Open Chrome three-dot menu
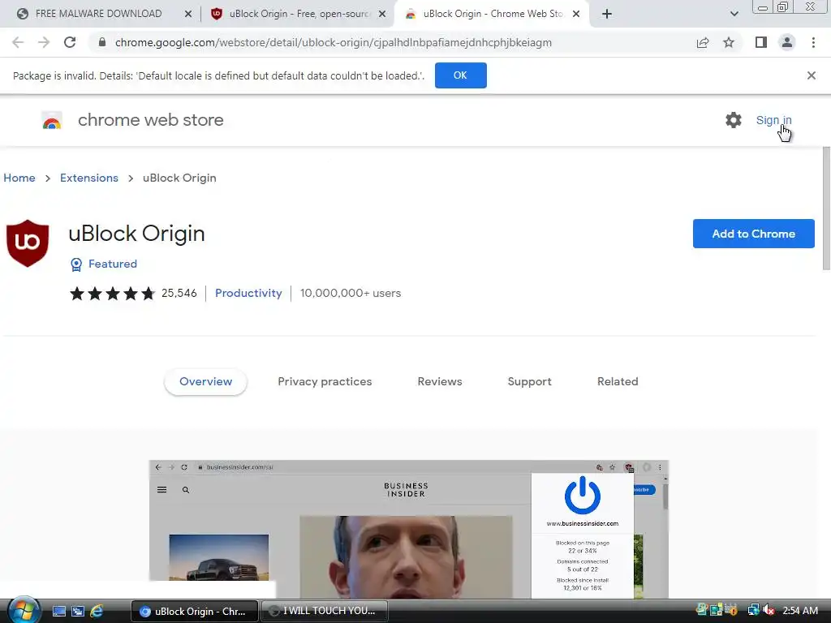Screen dimensions: 831x623 tap(813, 42)
